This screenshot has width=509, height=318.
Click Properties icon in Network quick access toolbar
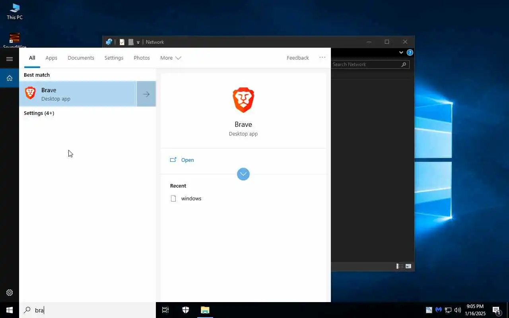coord(122,42)
